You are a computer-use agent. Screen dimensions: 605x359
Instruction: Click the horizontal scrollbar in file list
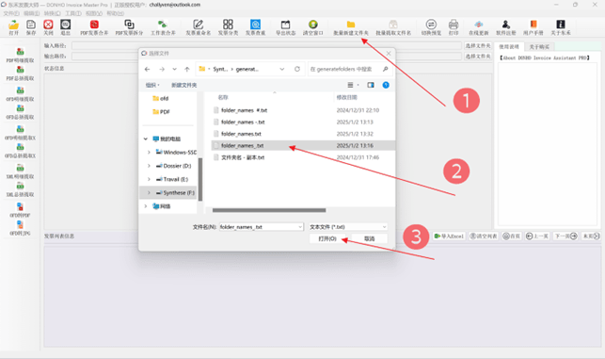click(269, 210)
